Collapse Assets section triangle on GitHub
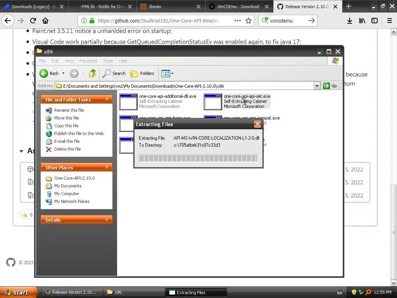The height and width of the screenshot is (298, 397). pyautogui.click(x=22, y=151)
